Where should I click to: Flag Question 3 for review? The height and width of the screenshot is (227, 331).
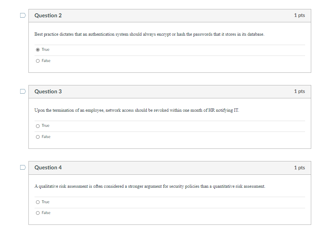point(22,91)
